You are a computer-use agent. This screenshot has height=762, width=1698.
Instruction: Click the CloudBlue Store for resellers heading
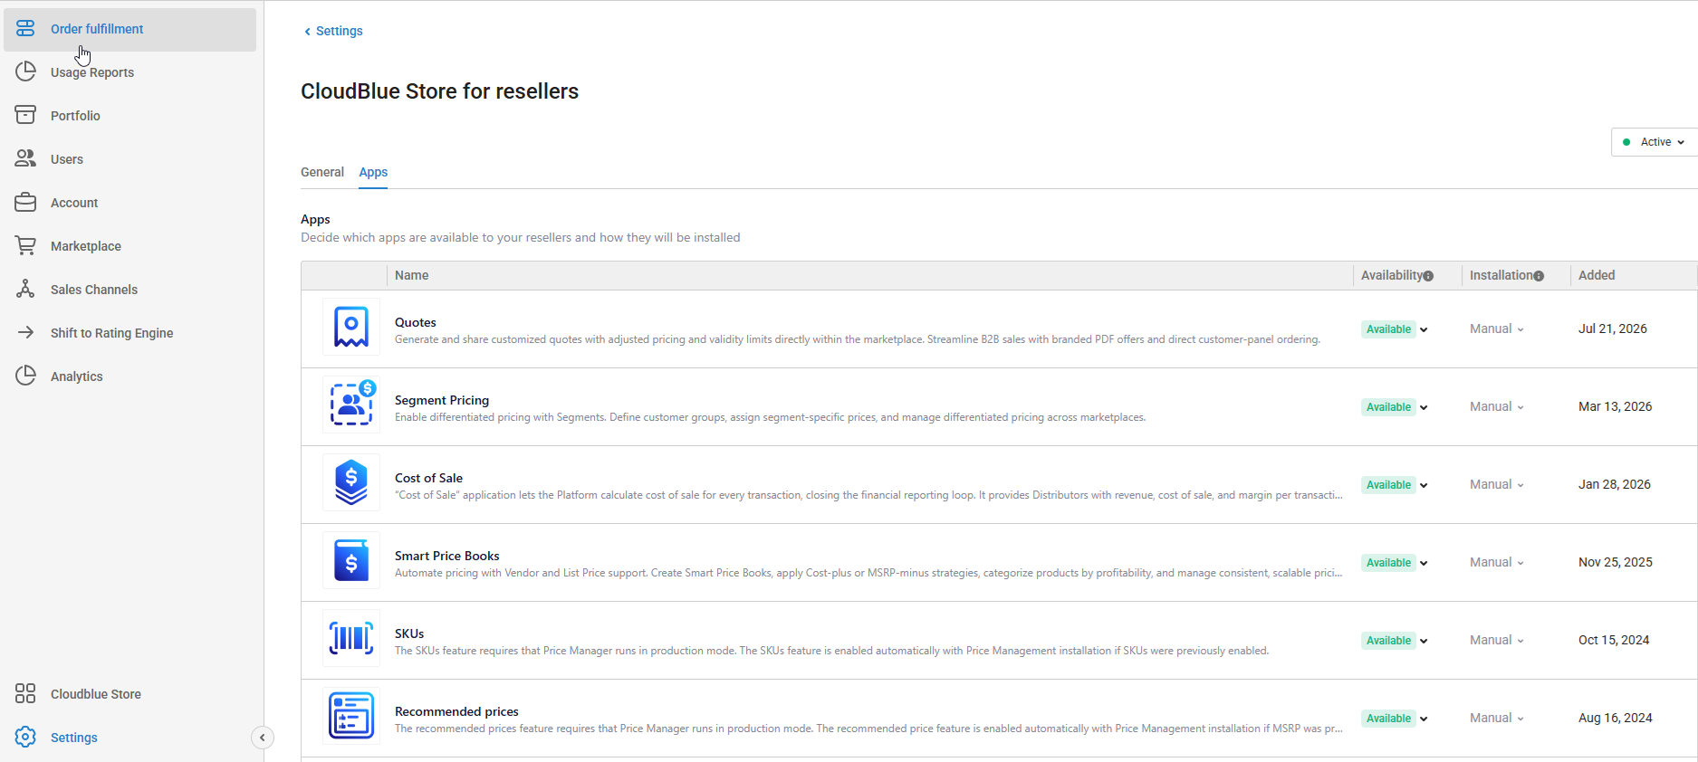(x=439, y=91)
